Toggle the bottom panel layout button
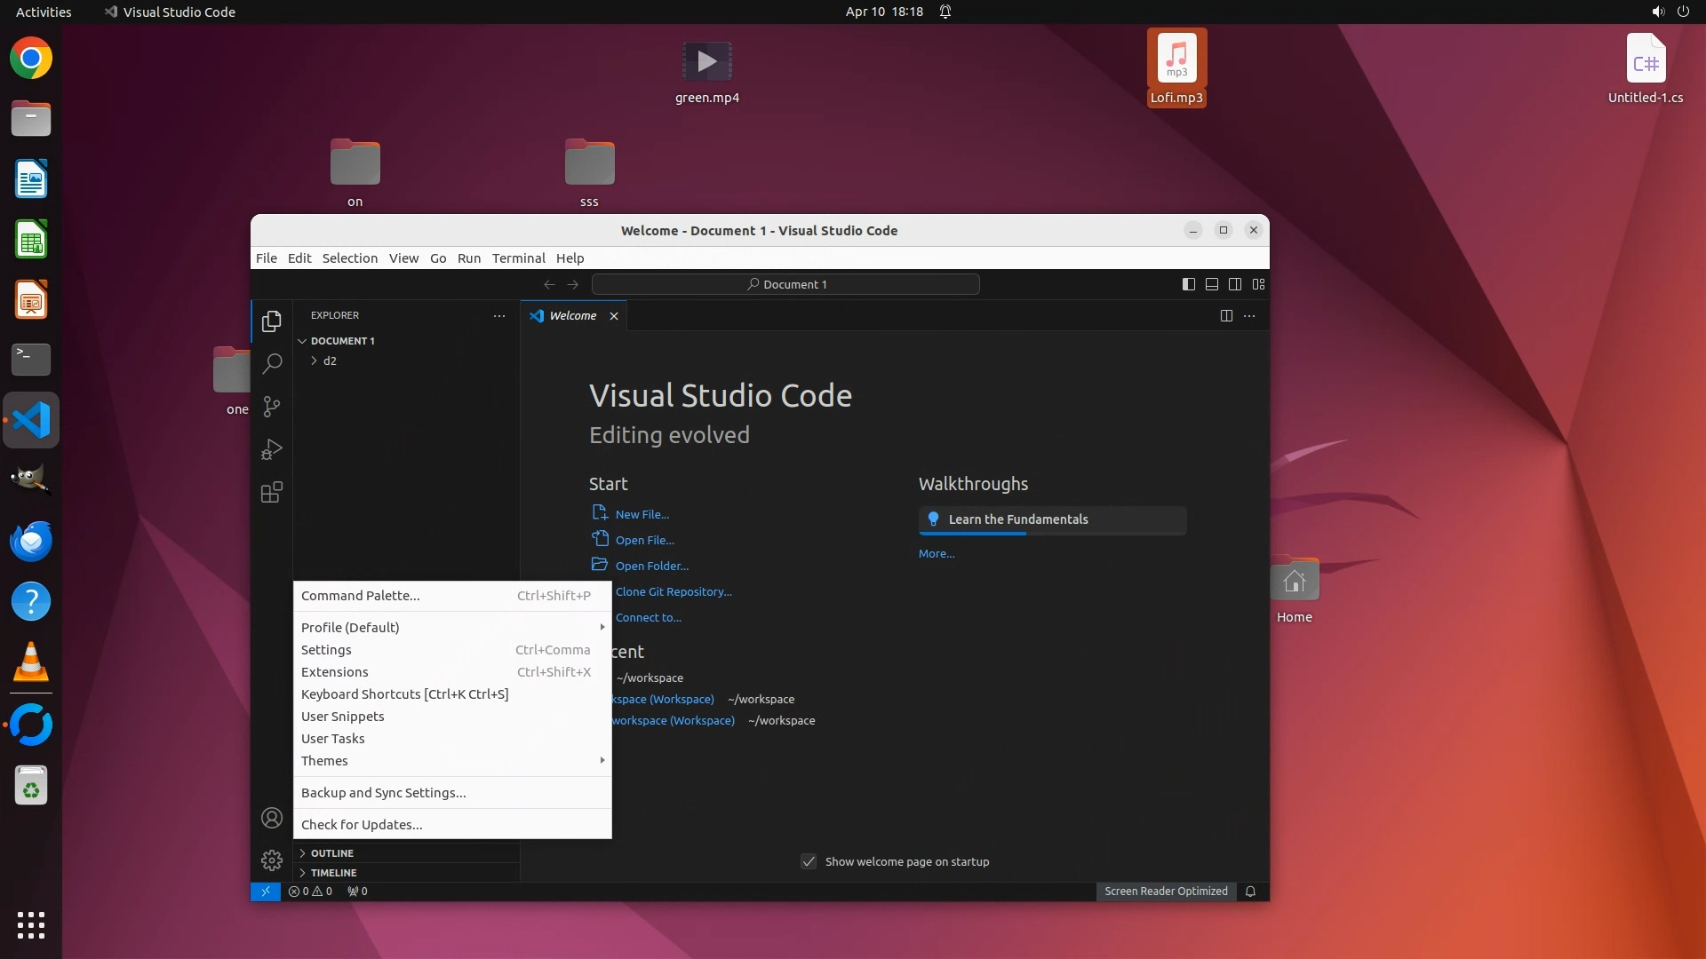The width and height of the screenshot is (1706, 959). click(1211, 284)
